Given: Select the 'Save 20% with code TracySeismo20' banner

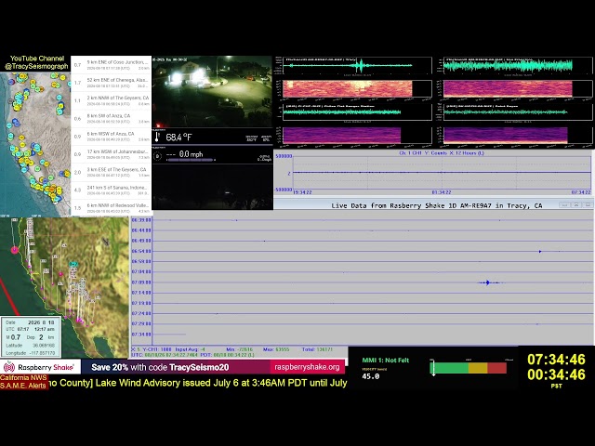Looking at the screenshot, I should click(x=160, y=367).
